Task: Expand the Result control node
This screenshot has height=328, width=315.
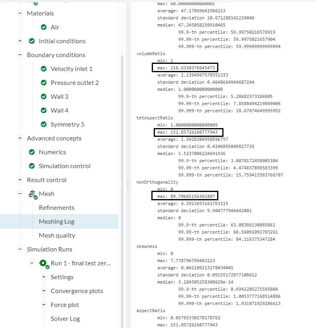Action: pos(20,180)
